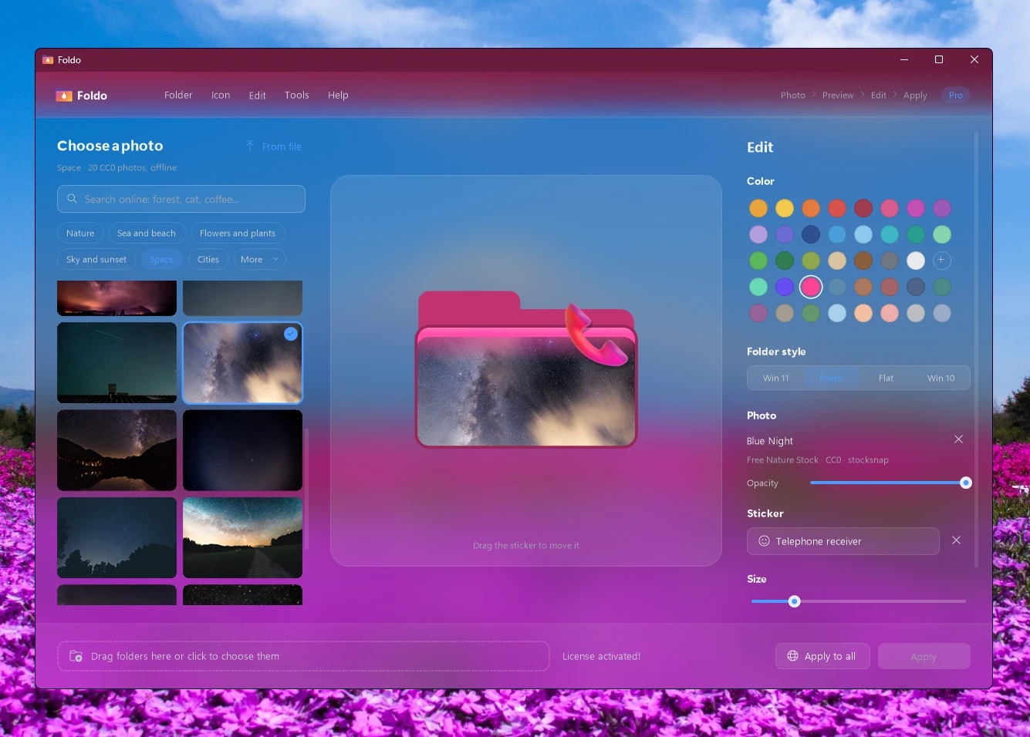Open the Icon menu
1030x737 pixels.
click(221, 96)
